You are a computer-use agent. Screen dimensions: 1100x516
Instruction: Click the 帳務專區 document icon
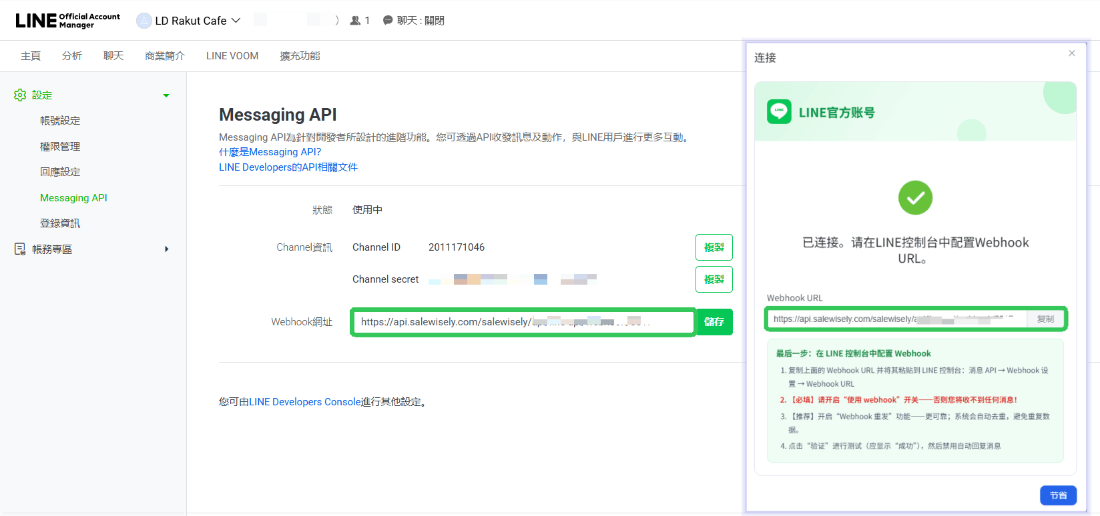point(20,249)
